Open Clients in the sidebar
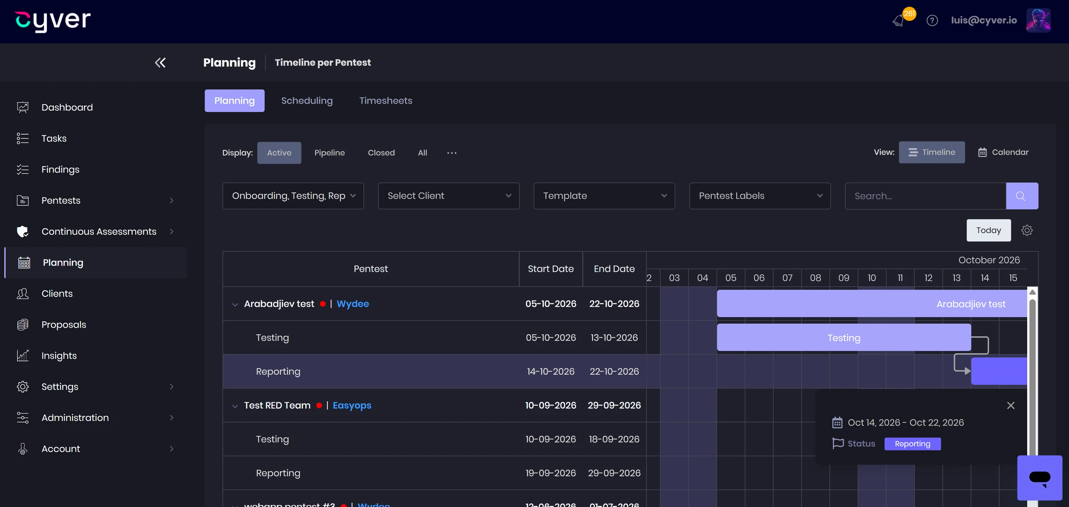Screen dimensions: 1069x507 (x=57, y=293)
